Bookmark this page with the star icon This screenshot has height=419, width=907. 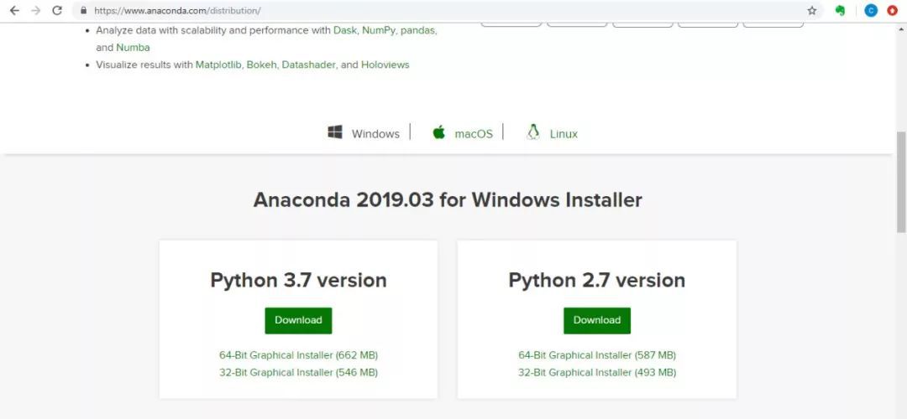tap(812, 10)
